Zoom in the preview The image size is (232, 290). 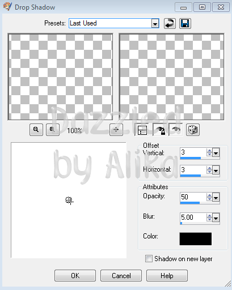click(x=53, y=130)
